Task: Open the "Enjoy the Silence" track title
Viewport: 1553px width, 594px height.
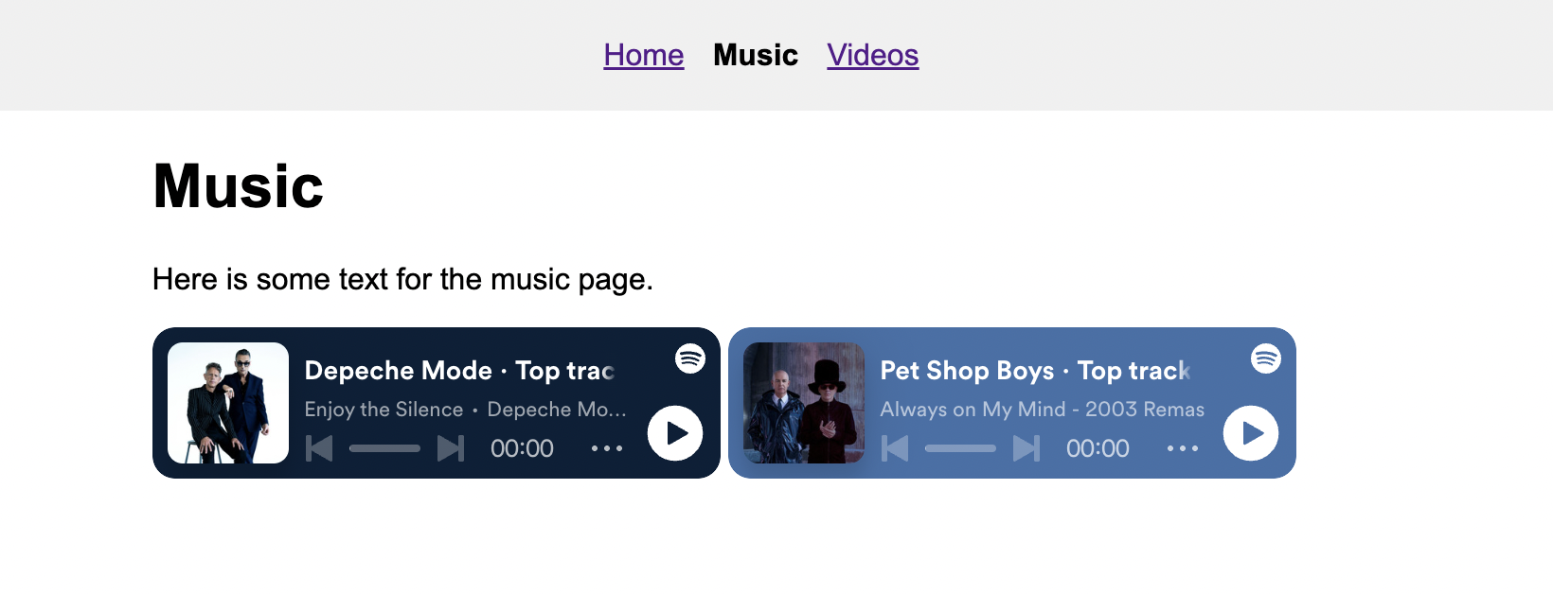Action: (x=384, y=410)
